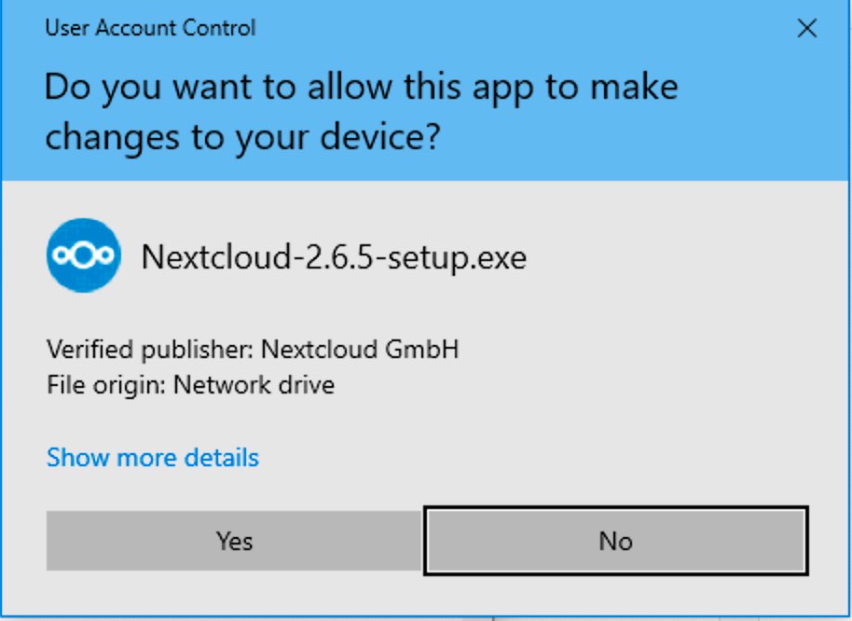Click the 'changes to your device?' heading line
Image resolution: width=852 pixels, height=621 pixels.
(x=242, y=137)
